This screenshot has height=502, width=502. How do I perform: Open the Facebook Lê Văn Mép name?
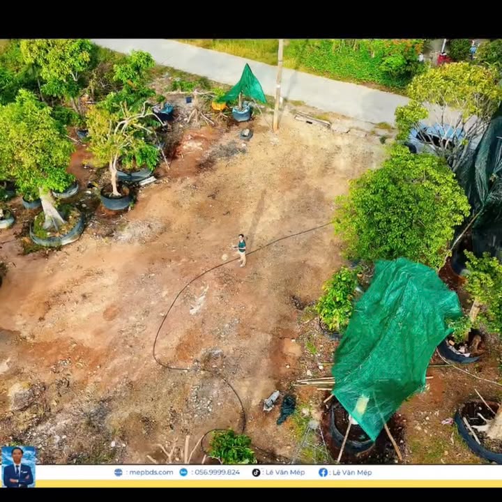(x=351, y=472)
